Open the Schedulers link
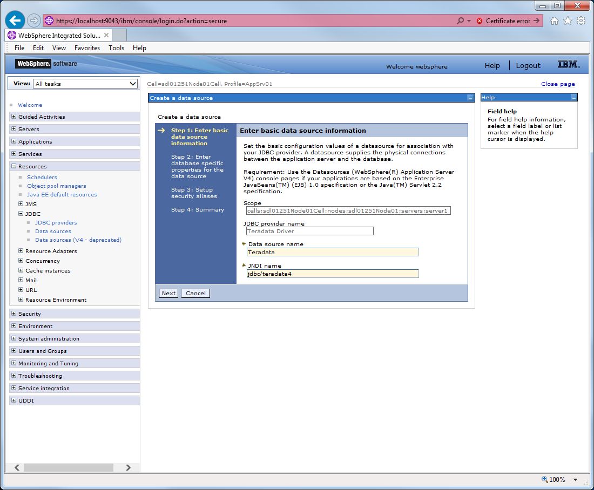Viewport: 594px width, 490px height. pyautogui.click(x=42, y=177)
